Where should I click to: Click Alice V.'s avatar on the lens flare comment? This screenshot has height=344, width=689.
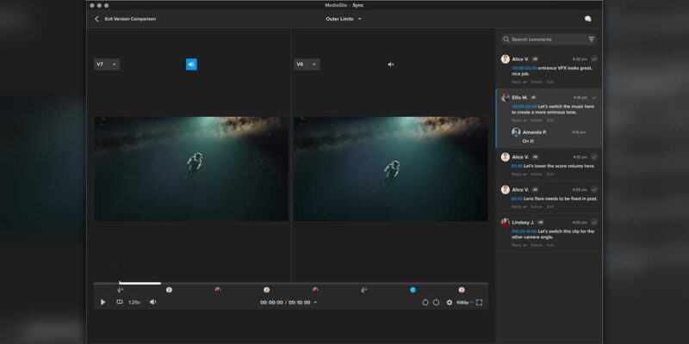(506, 189)
